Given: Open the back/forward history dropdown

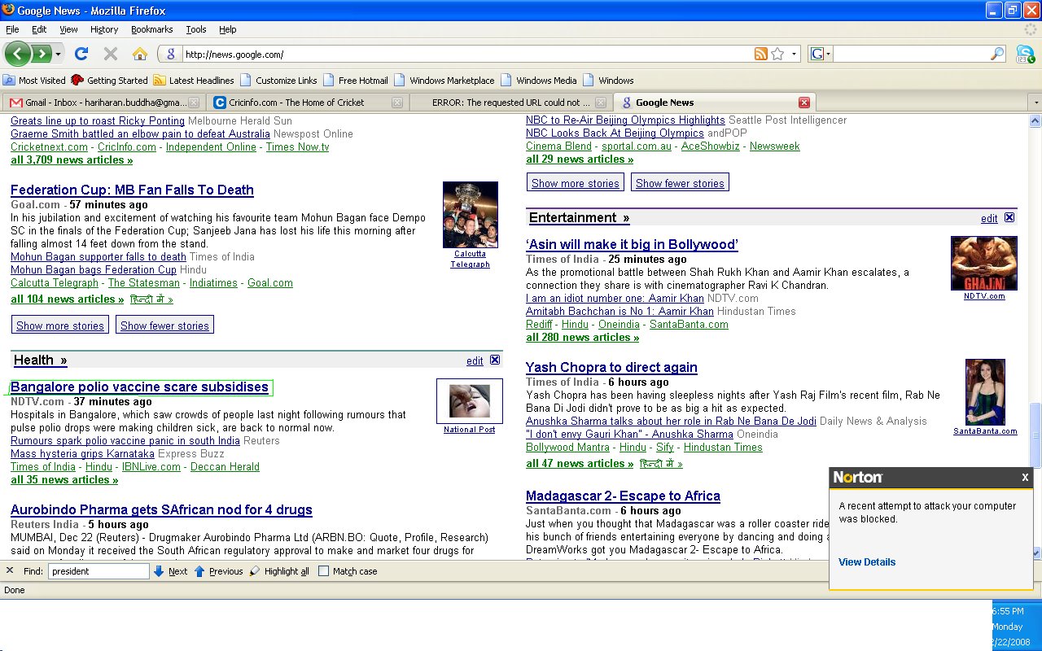Looking at the screenshot, I should click(58, 54).
